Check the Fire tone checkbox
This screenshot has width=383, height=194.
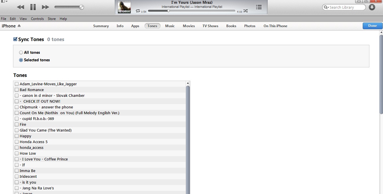coord(17,125)
